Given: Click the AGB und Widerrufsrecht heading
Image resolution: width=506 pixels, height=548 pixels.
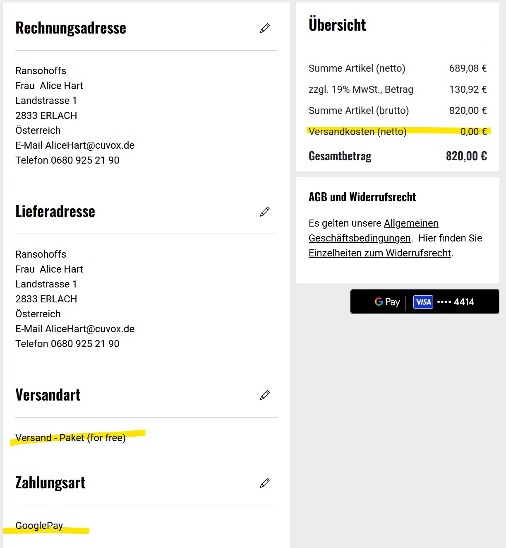Looking at the screenshot, I should click(x=362, y=197).
